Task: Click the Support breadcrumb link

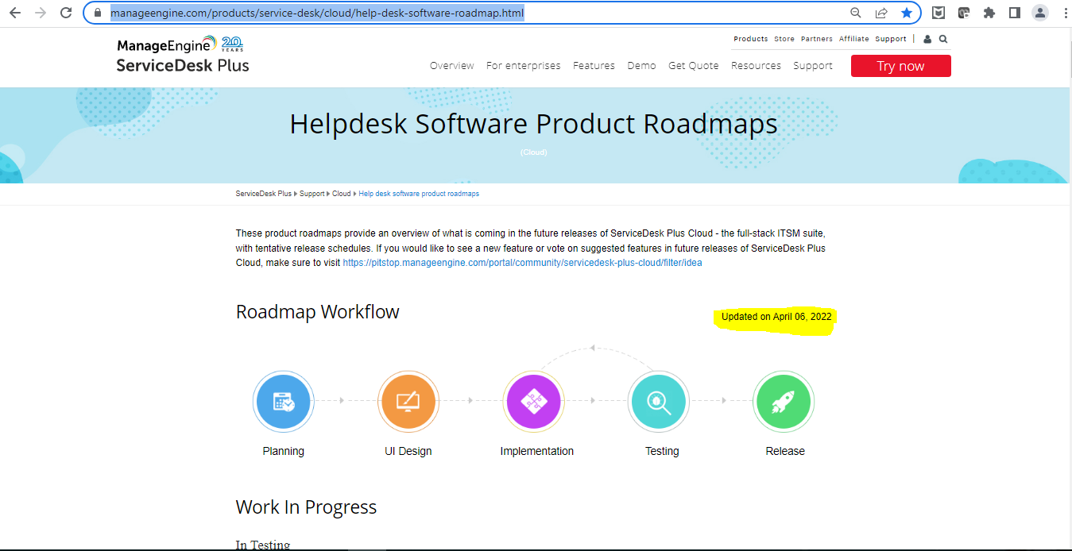Action: (312, 194)
